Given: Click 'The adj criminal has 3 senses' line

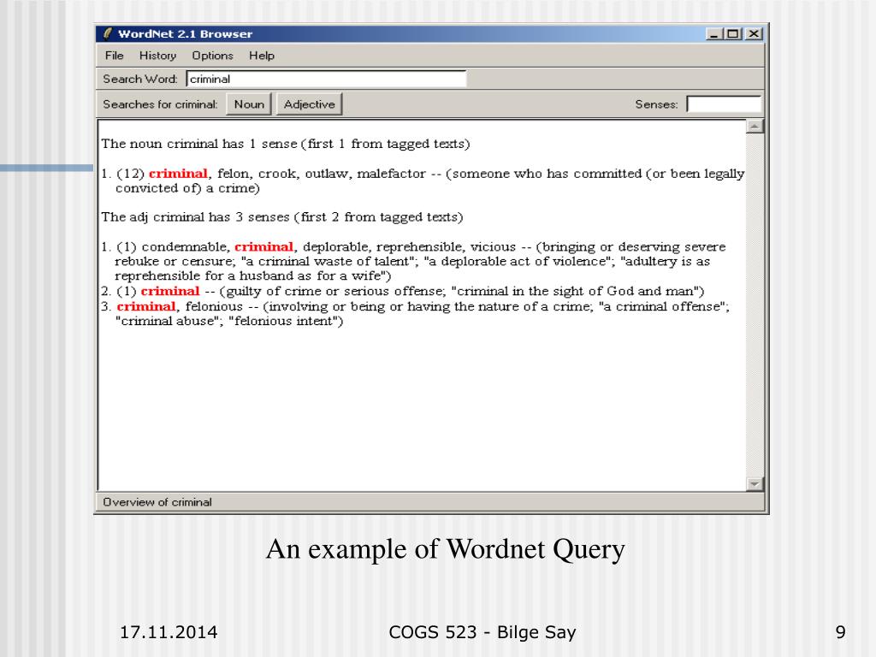Looking at the screenshot, I should tap(282, 217).
